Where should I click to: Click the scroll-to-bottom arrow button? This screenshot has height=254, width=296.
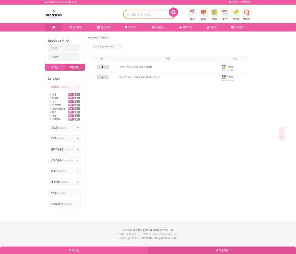[282, 137]
